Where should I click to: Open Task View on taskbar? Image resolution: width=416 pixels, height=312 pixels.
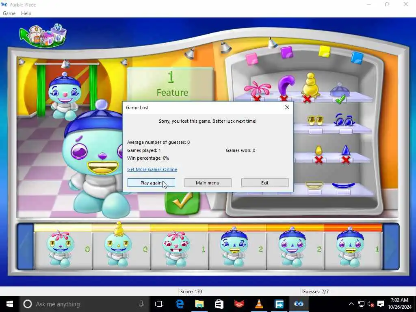coord(159,304)
